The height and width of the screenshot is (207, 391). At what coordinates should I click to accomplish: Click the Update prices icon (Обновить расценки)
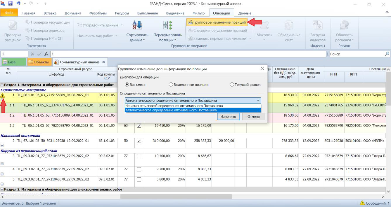coord(344,25)
